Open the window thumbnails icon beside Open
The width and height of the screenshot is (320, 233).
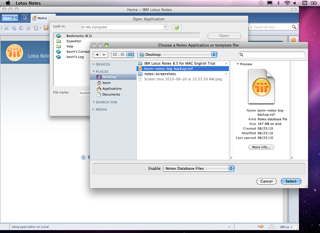25,18
